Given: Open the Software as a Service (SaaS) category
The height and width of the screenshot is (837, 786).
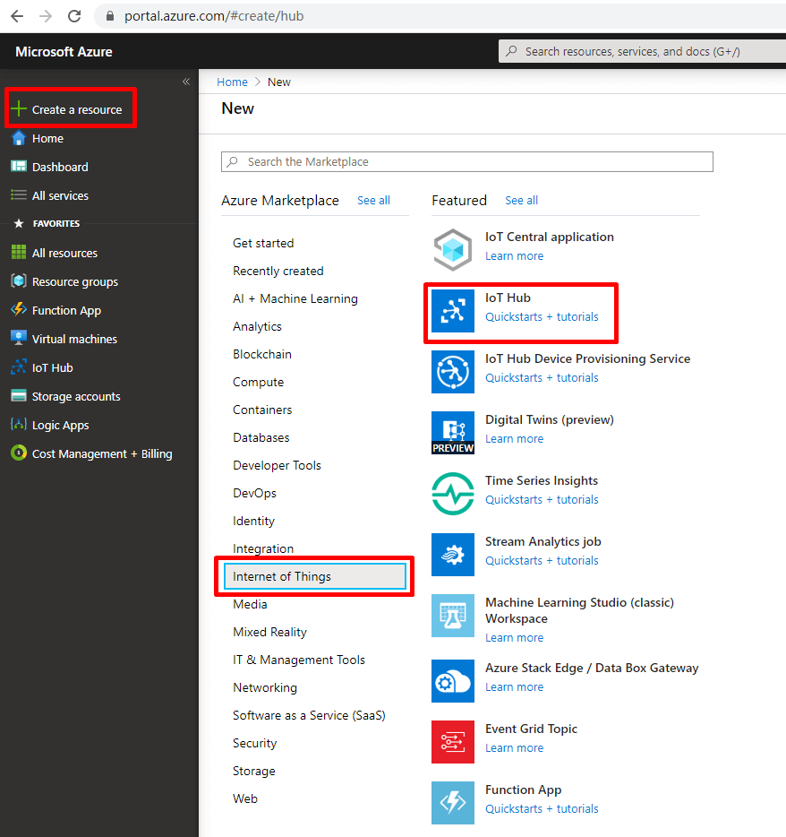Looking at the screenshot, I should (x=309, y=715).
